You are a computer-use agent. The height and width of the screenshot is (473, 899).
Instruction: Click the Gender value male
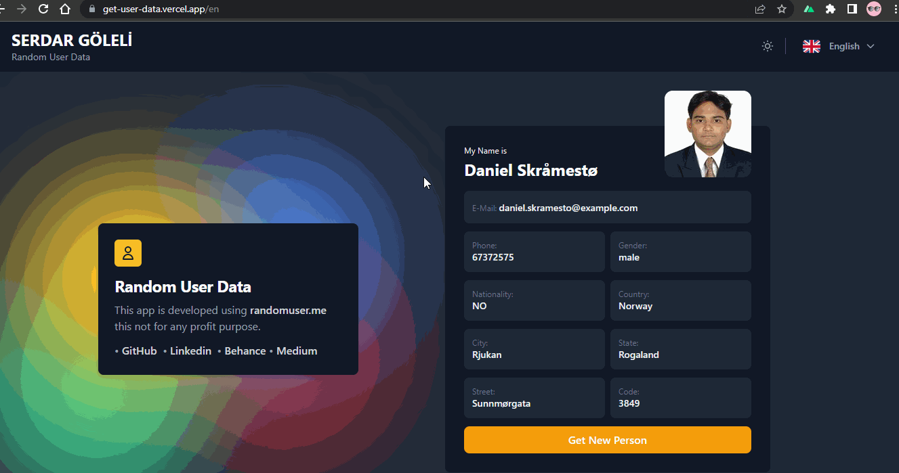coord(629,257)
